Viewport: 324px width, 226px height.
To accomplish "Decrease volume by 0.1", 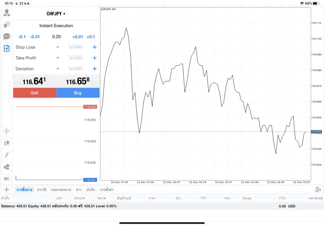I will pyautogui.click(x=22, y=36).
